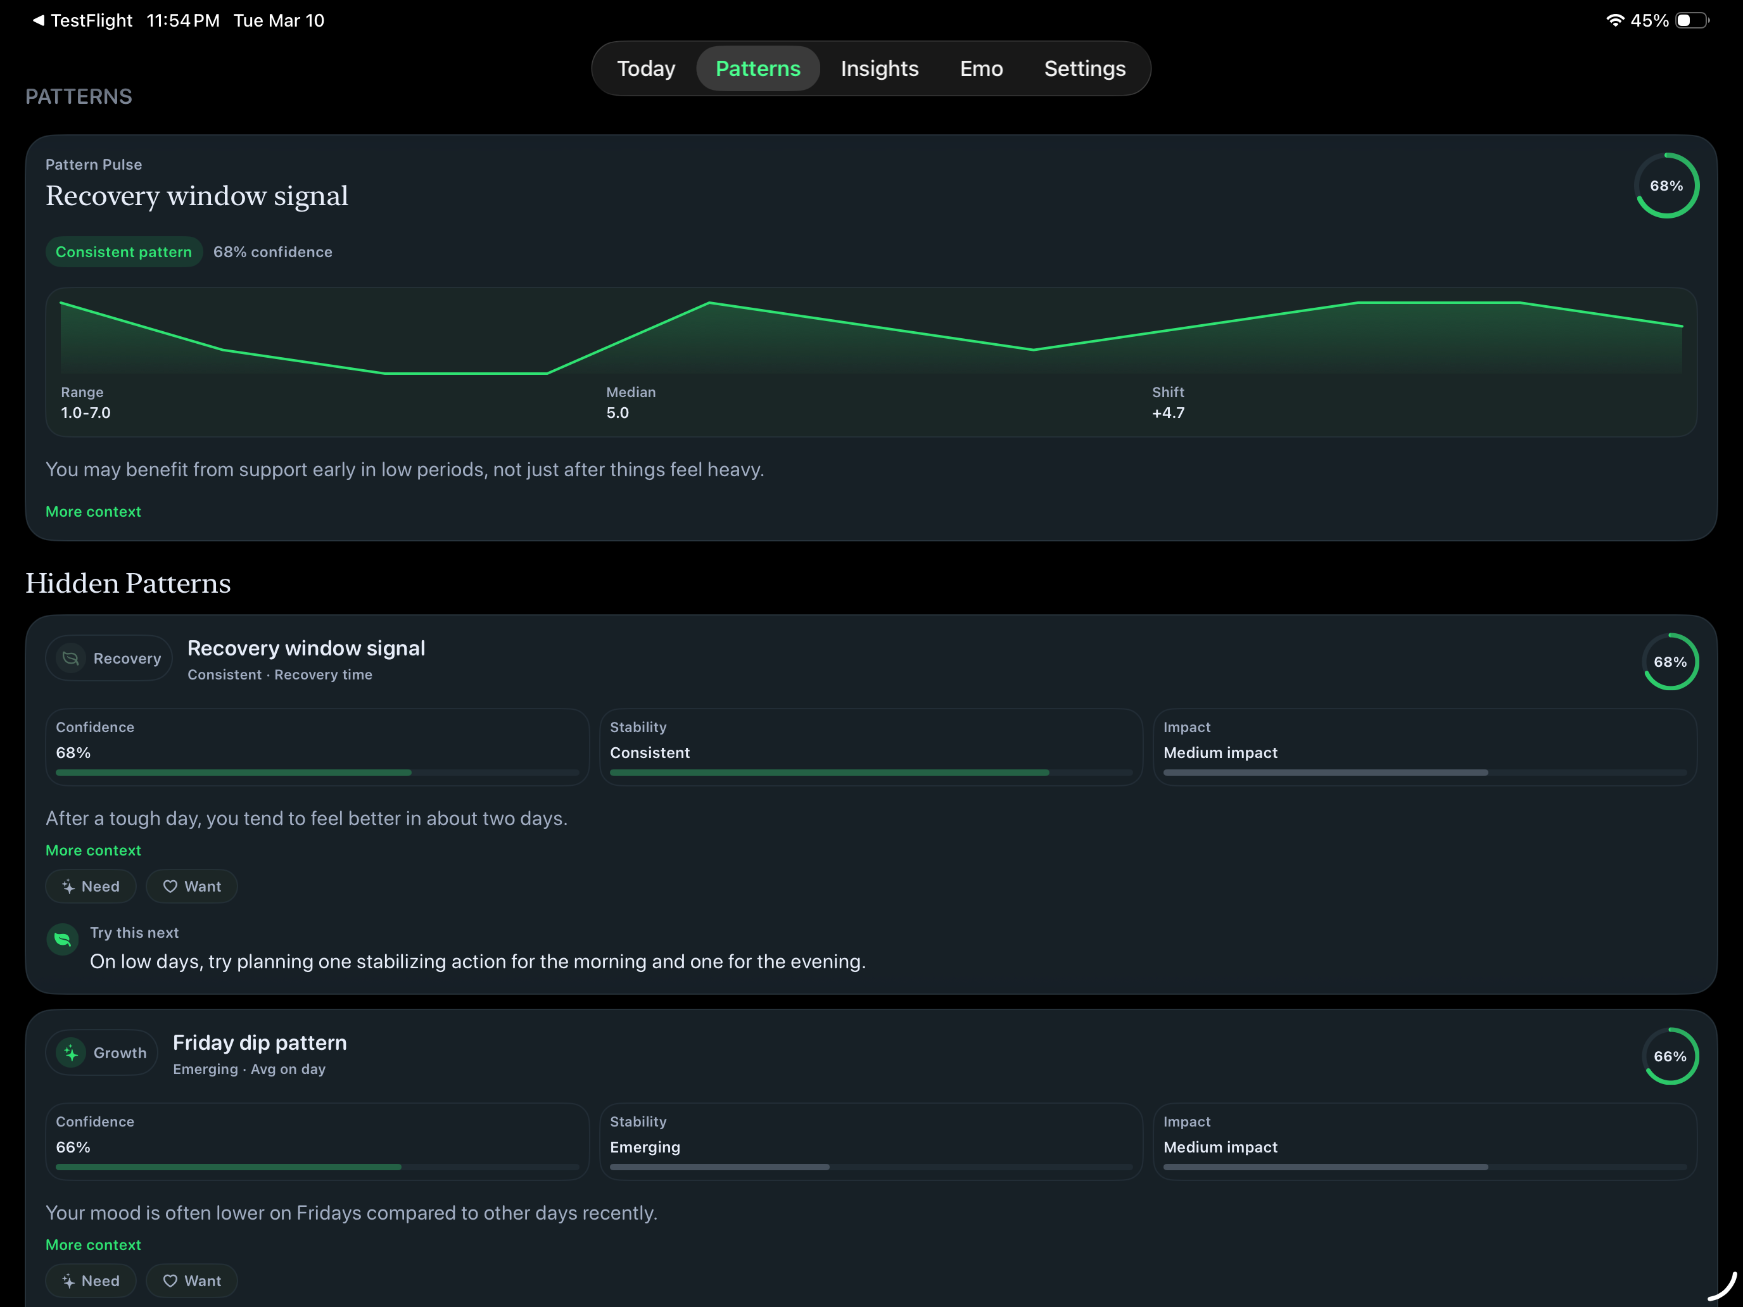1743x1307 pixels.
Task: Toggle Need on Friday dip pattern card
Action: [x=91, y=1281]
